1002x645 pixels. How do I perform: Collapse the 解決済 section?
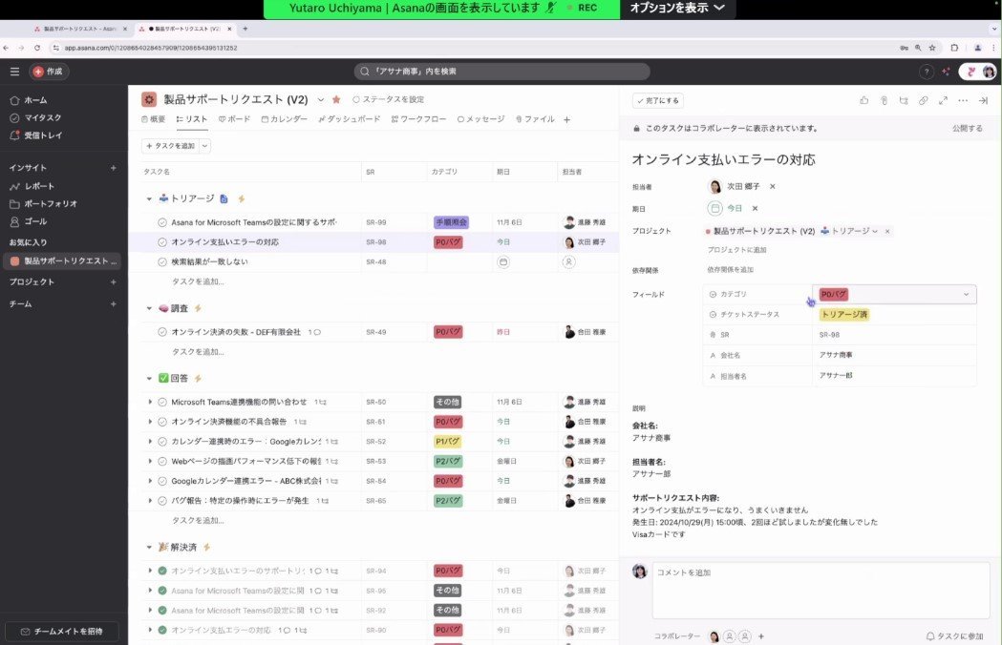pos(149,548)
